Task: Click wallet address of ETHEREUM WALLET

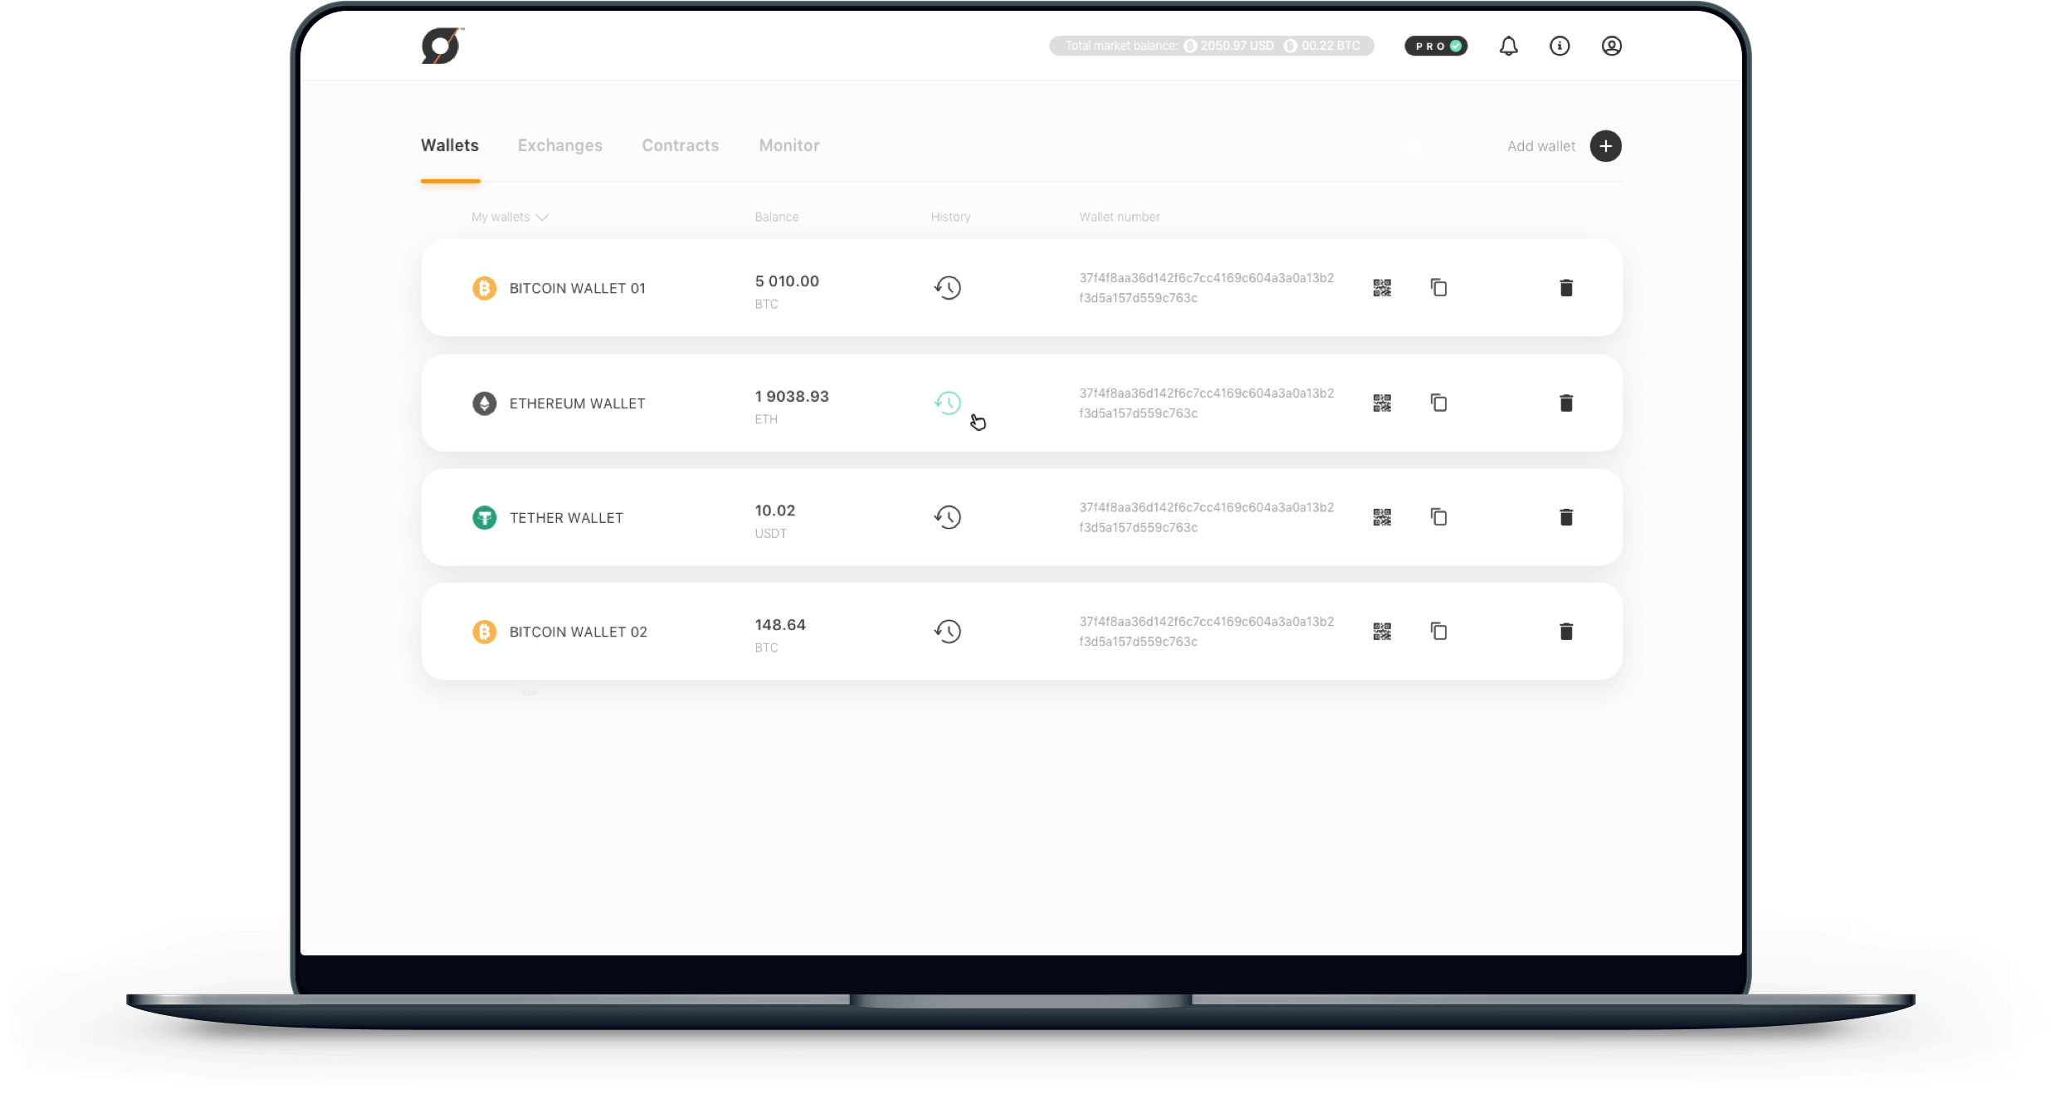Action: tap(1207, 403)
